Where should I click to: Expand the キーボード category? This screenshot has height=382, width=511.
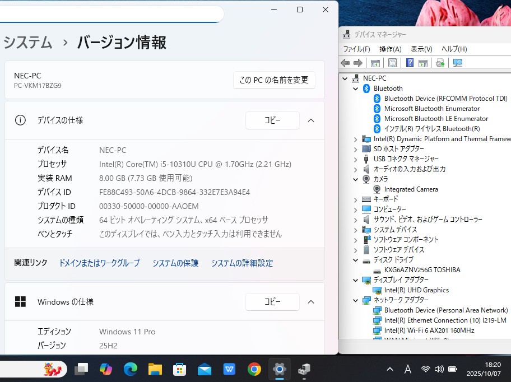tap(356, 199)
